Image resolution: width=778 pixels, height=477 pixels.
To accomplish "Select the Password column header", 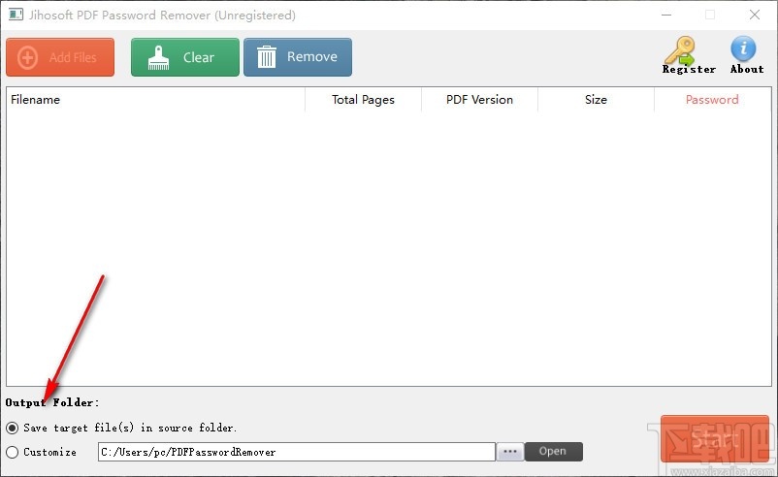I will click(712, 100).
